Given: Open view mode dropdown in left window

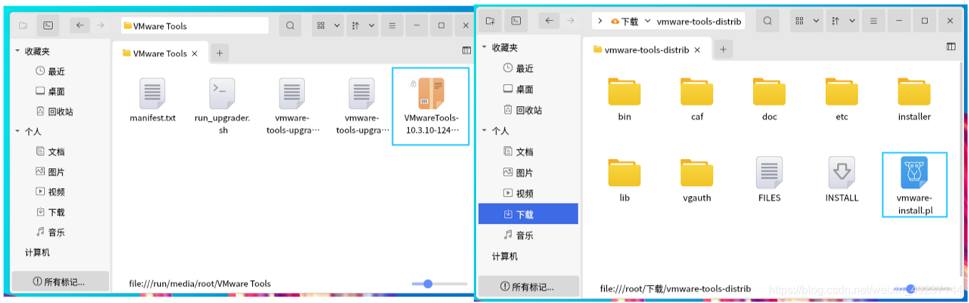Looking at the screenshot, I should point(338,26).
